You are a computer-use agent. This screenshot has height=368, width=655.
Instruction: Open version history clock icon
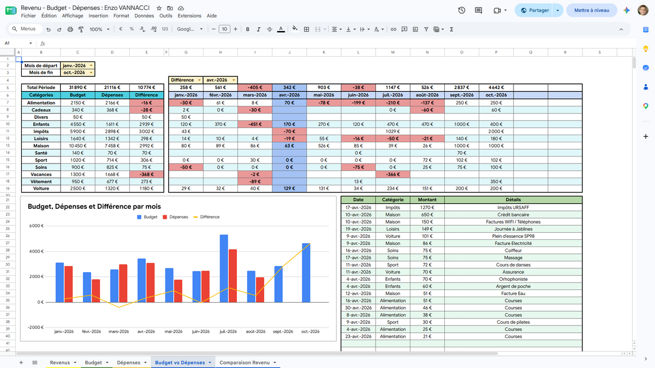(x=462, y=10)
